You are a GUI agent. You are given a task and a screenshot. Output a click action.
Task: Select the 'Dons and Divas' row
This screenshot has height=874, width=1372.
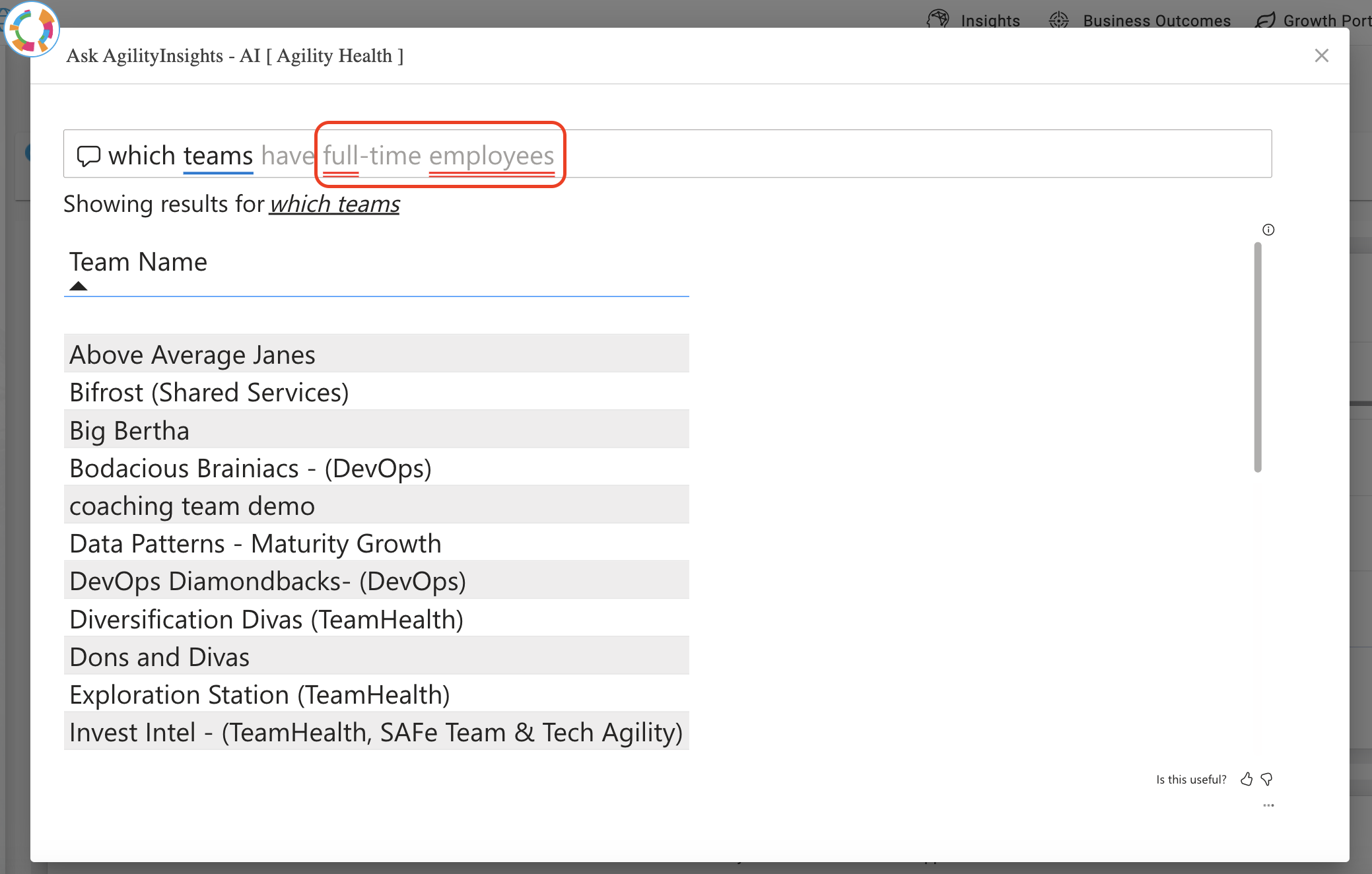pyautogui.click(x=376, y=655)
